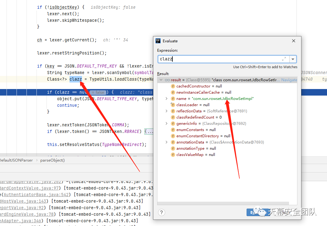Click the field icon next to reflectionData

pyautogui.click(x=173, y=111)
